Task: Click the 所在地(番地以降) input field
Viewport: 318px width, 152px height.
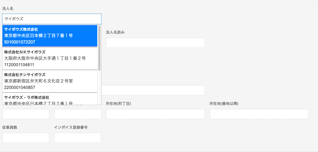Action: coord(259,114)
